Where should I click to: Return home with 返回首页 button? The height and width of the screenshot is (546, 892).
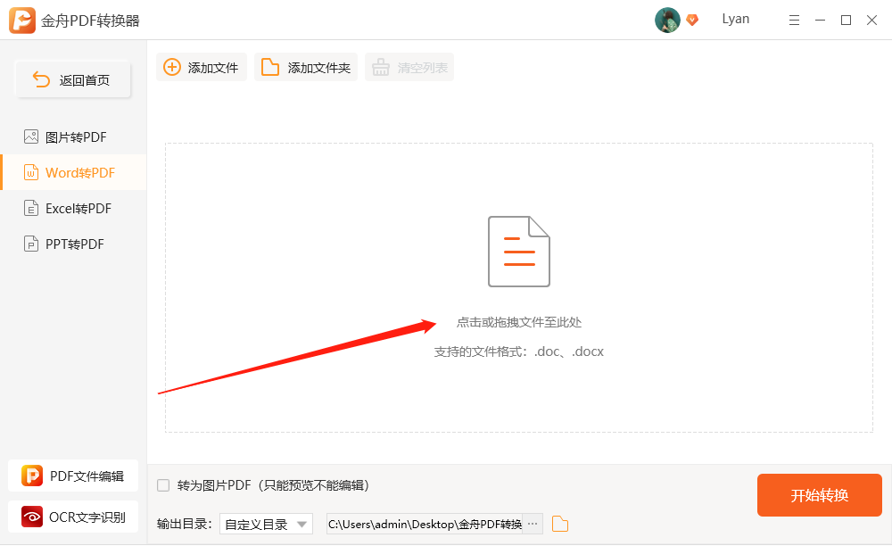73,79
